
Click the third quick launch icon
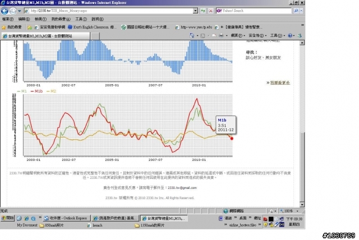point(34,219)
